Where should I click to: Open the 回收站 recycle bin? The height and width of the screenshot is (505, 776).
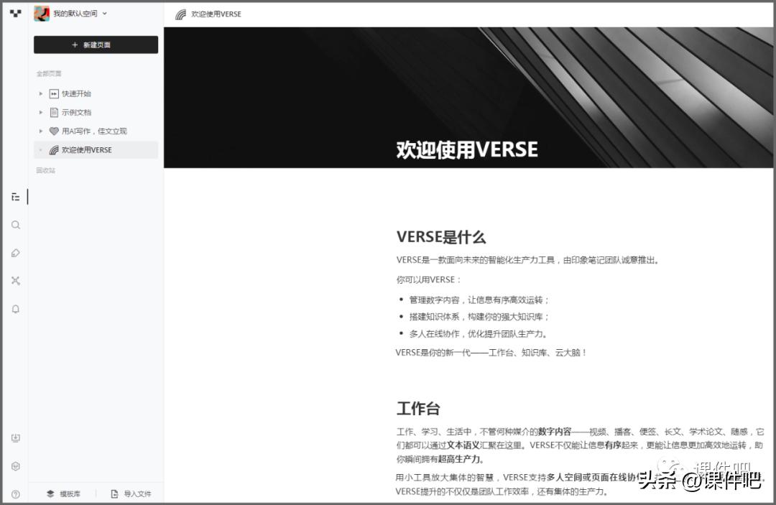(x=45, y=170)
